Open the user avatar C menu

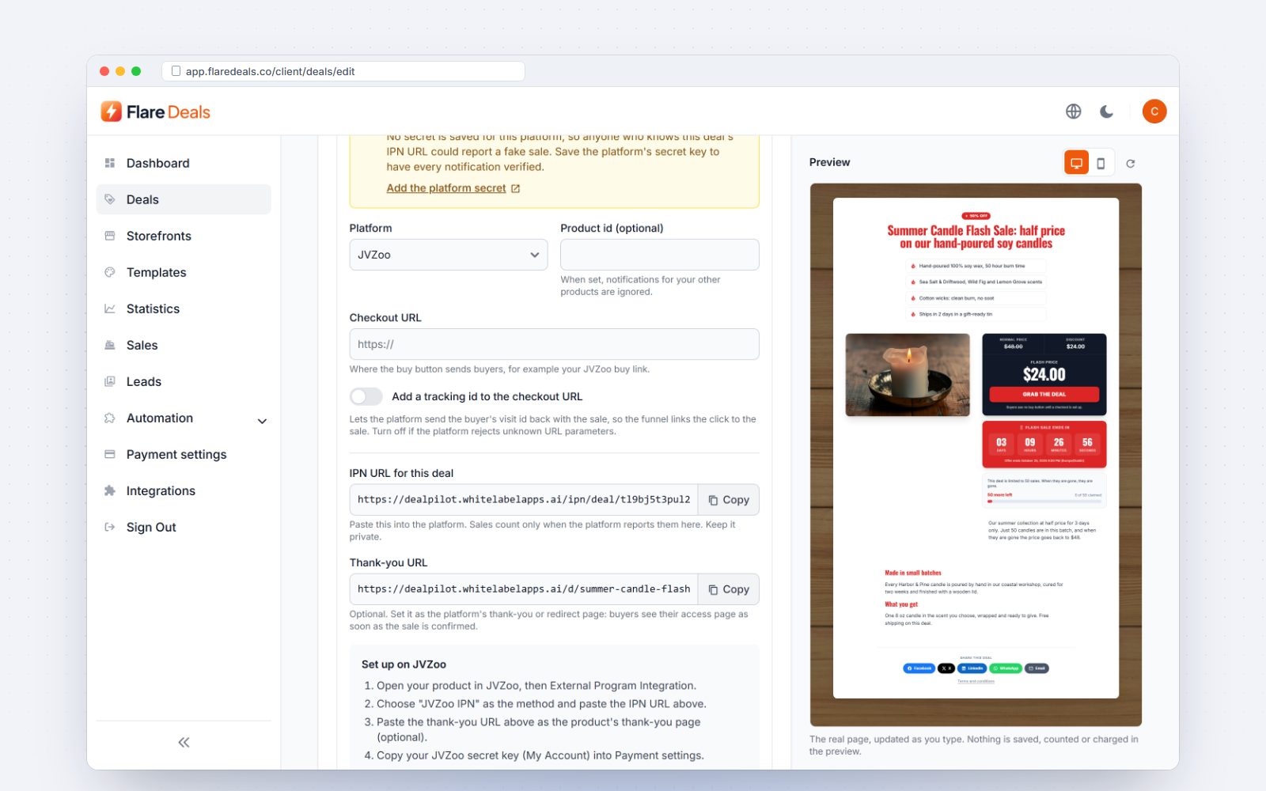click(1154, 112)
